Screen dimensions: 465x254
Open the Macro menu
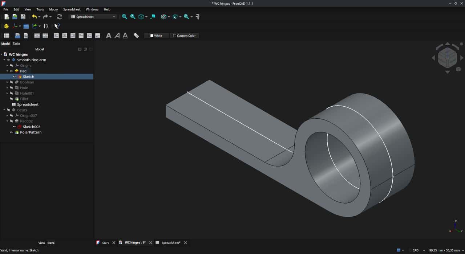53,9
